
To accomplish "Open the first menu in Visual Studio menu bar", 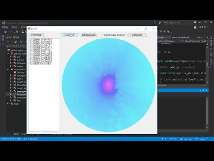I will tap(4, 27).
